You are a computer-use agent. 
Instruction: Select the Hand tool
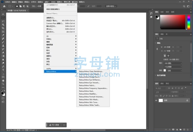(3, 80)
